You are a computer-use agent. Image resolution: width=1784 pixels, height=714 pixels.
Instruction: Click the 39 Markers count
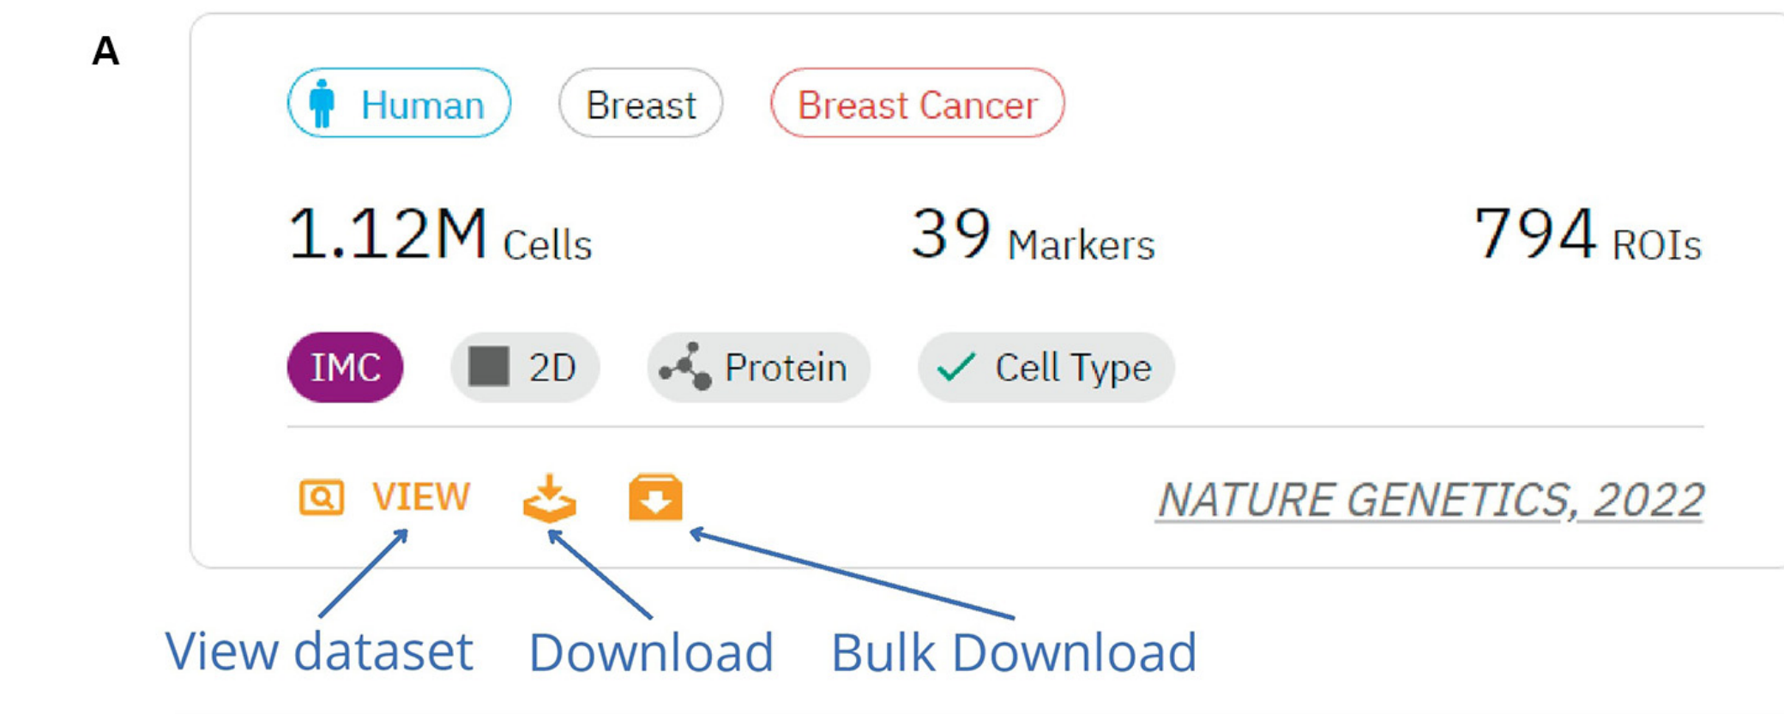(x=1033, y=237)
